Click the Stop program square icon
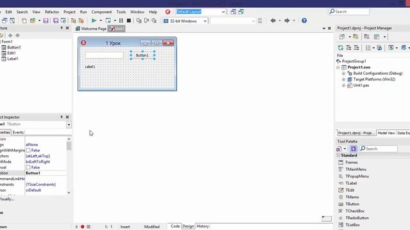Image resolution: width=410 pixels, height=230 pixels. click(x=129, y=20)
